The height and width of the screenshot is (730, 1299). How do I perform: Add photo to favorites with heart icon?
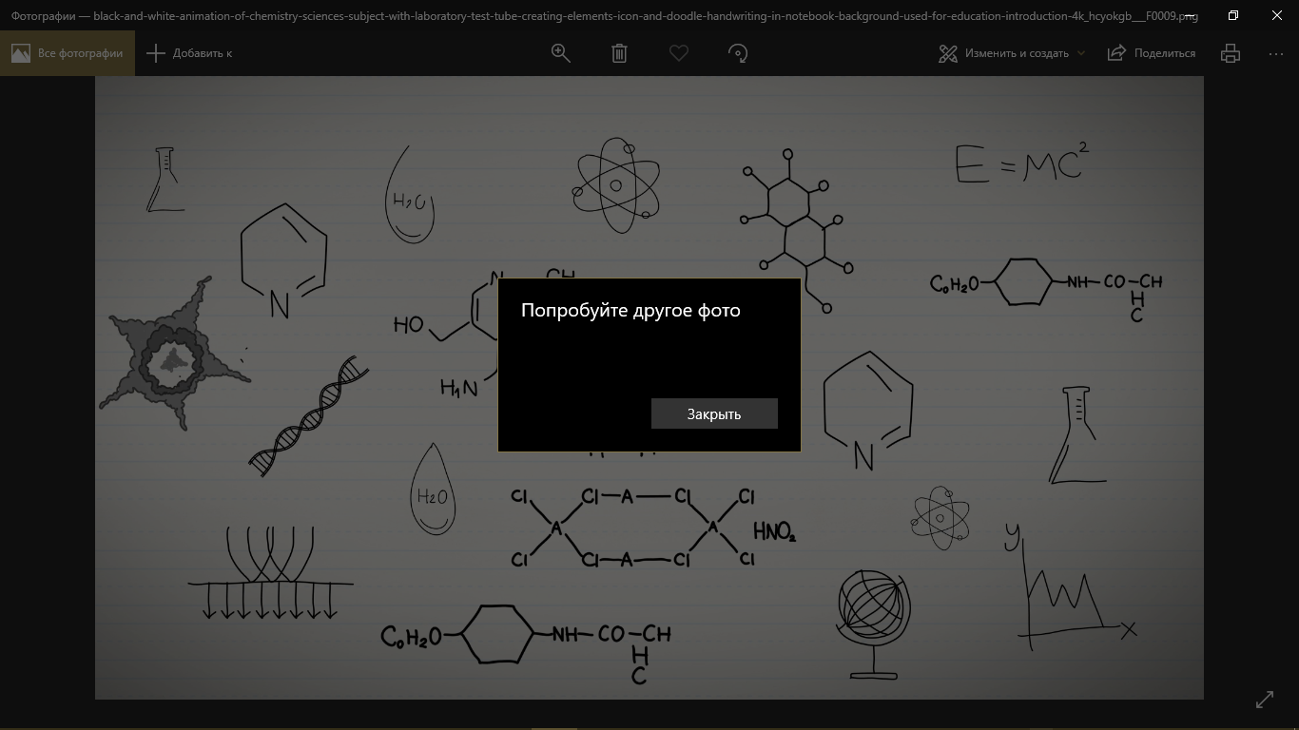click(678, 53)
